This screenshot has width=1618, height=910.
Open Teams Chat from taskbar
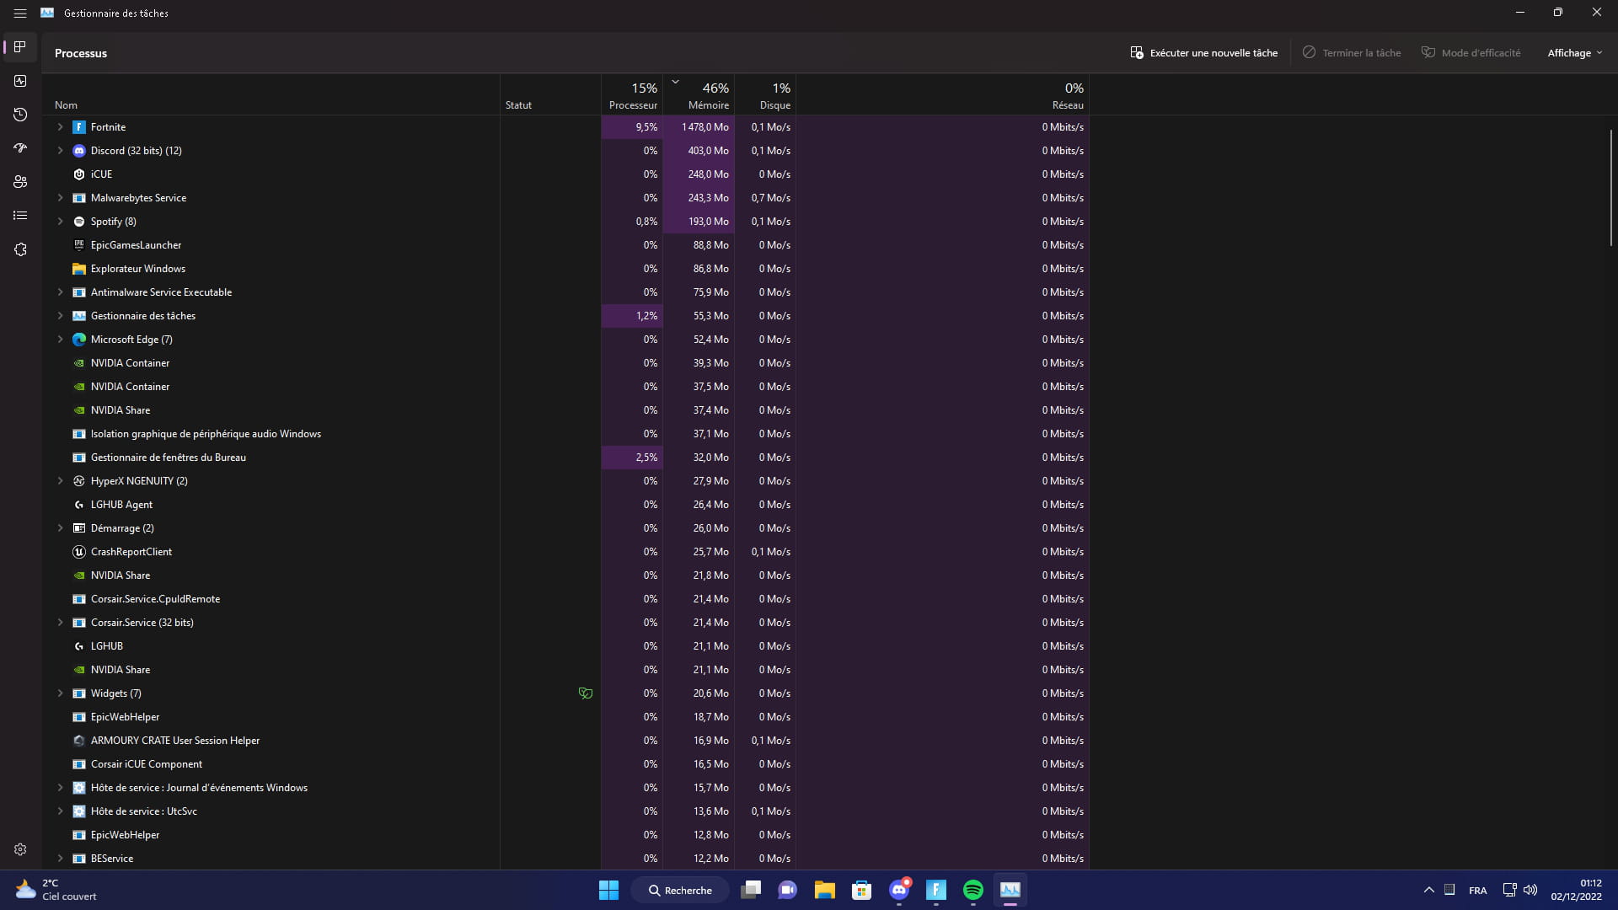[x=788, y=890]
